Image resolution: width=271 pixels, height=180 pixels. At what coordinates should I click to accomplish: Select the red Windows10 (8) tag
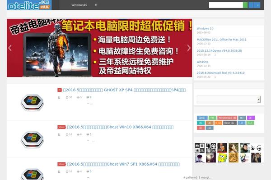227,118
